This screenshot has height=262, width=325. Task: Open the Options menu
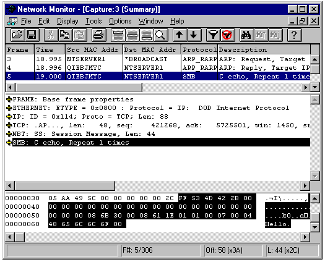(x=120, y=21)
